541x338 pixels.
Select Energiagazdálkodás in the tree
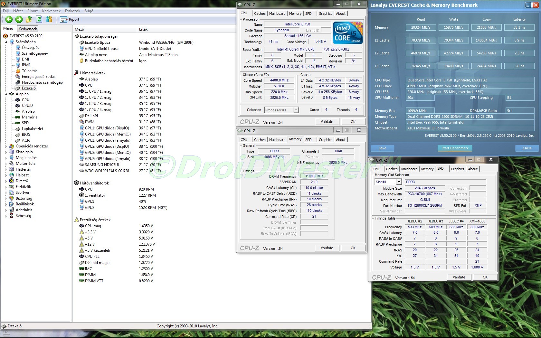(x=39, y=77)
